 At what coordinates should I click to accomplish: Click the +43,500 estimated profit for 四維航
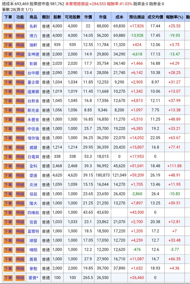137,212
